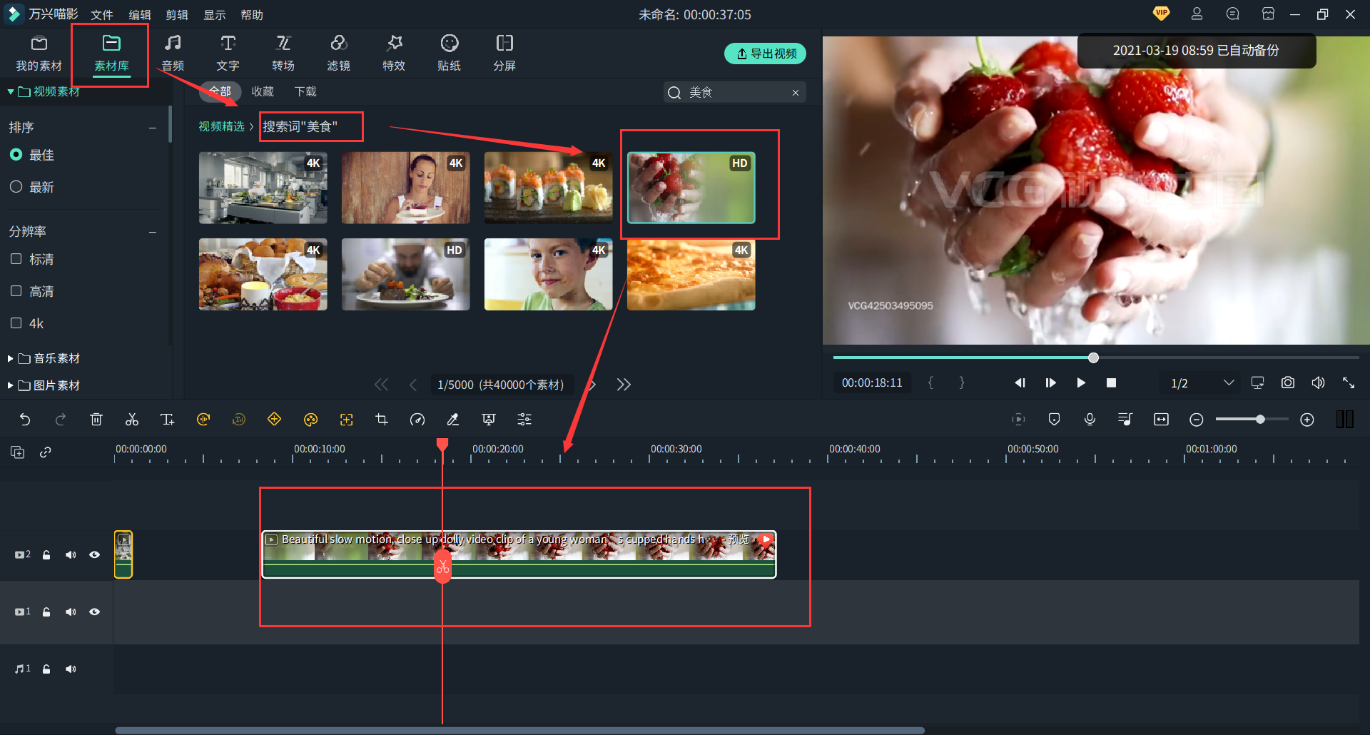Check the 高清 resolution checkbox
1370x735 pixels.
pyautogui.click(x=16, y=291)
